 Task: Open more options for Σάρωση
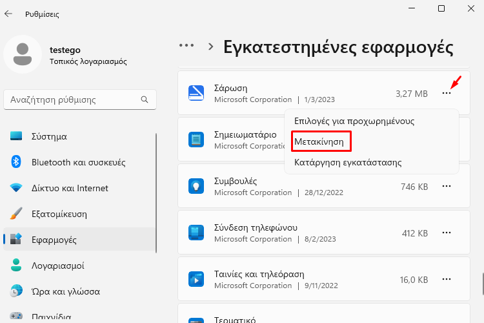point(447,93)
